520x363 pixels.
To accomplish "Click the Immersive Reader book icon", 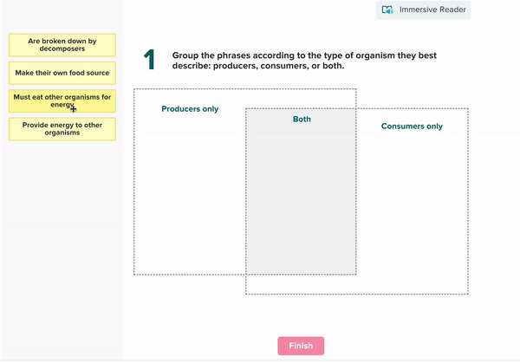I will [388, 10].
